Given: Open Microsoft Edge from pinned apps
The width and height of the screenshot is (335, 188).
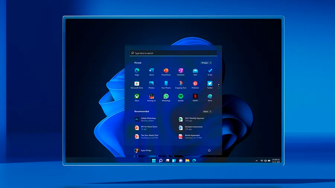Looking at the screenshot, I should point(137,71).
